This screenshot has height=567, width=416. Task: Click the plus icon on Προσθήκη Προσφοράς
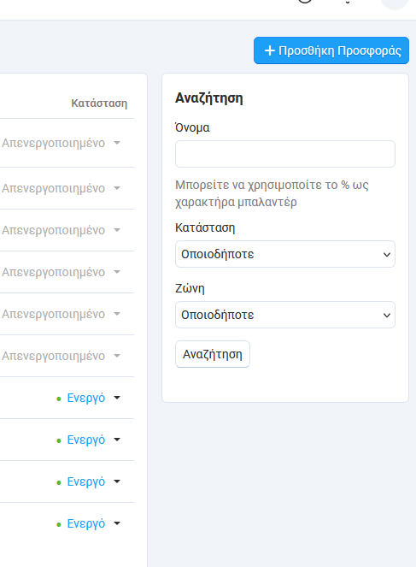(x=270, y=50)
